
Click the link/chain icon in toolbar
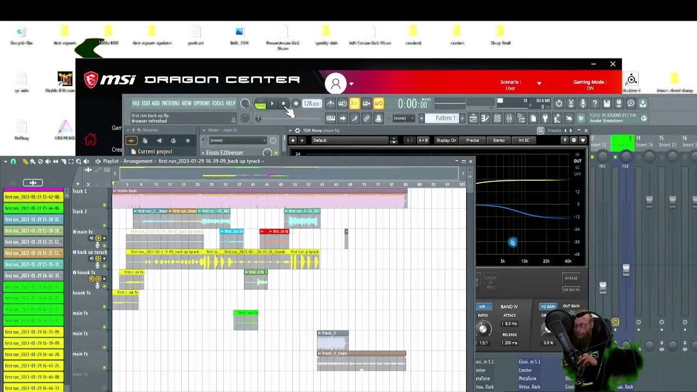366,118
